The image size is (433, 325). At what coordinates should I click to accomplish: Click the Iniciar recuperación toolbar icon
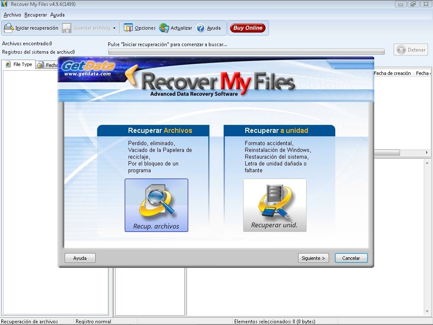click(x=9, y=28)
